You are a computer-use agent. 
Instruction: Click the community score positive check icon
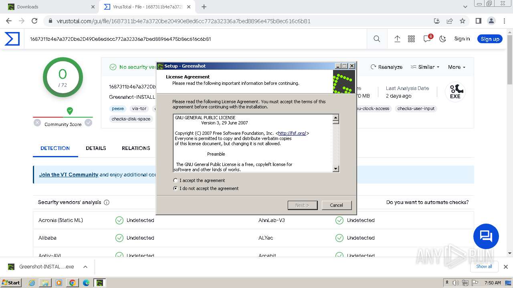88,123
